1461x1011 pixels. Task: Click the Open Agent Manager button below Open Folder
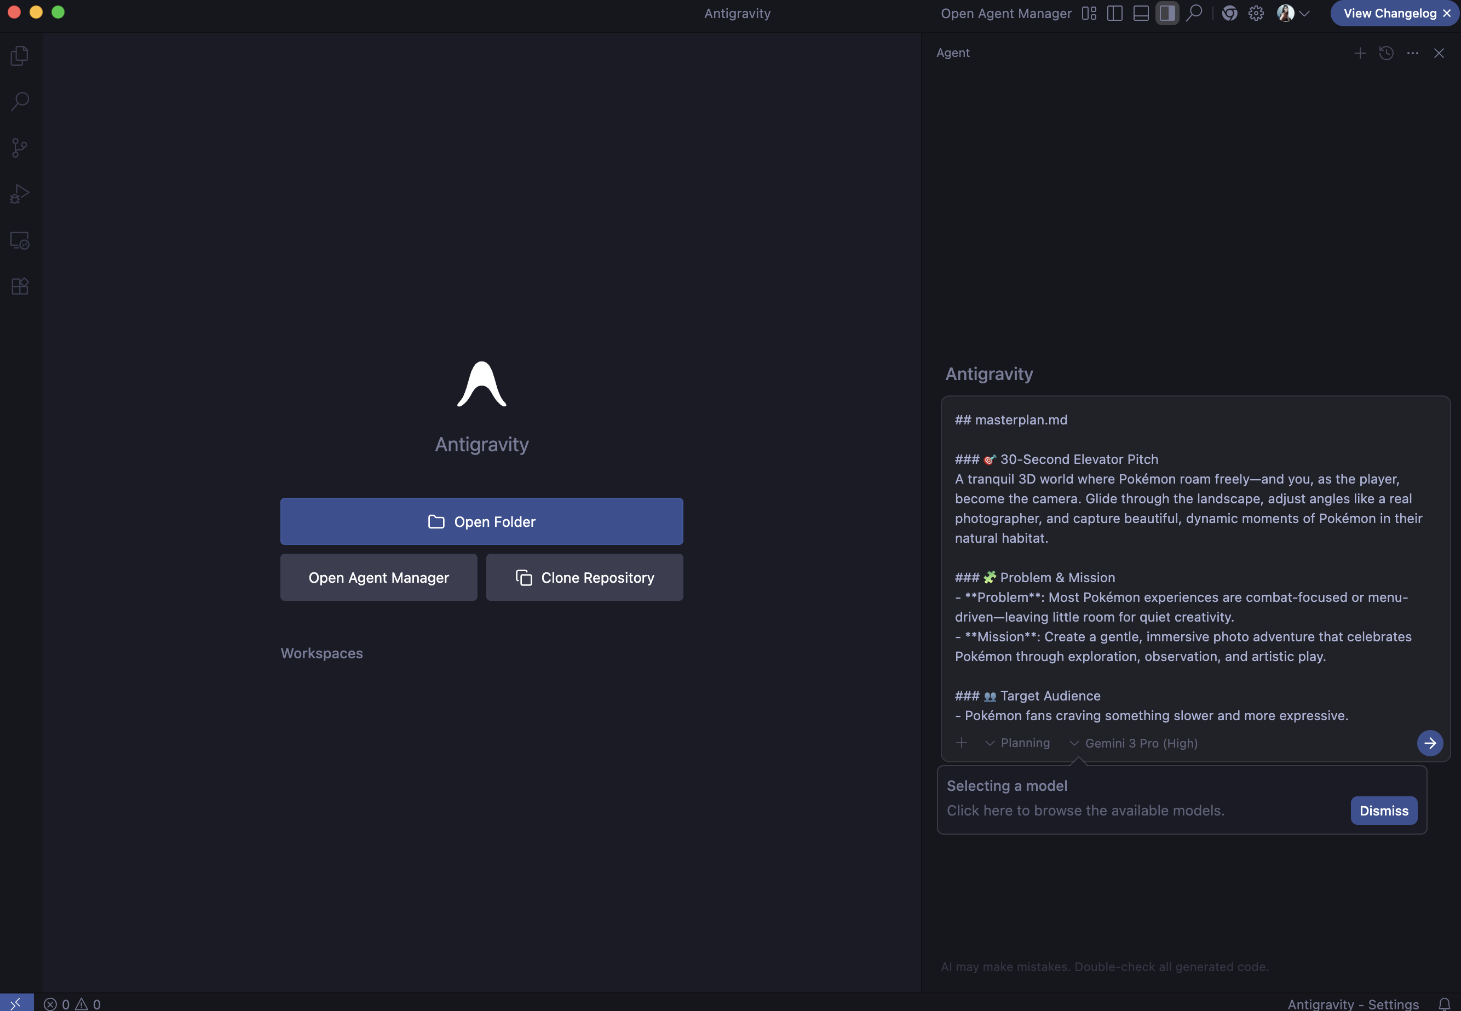(379, 577)
